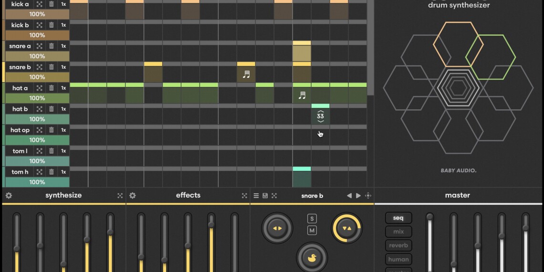Image resolution: width=544 pixels, height=272 pixels.
Task: Mute the snare b drum
Action: (x=312, y=231)
